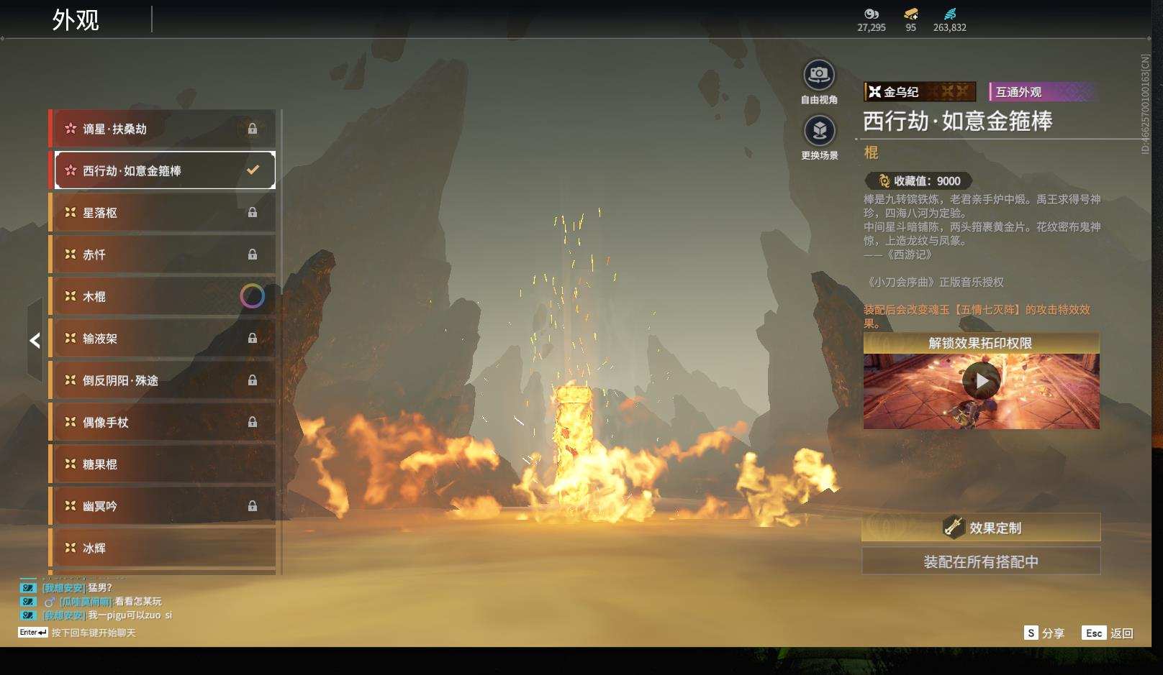Select the 摘星·扶桑劫 skin
Screen dimensions: 1163x675
[x=162, y=129]
